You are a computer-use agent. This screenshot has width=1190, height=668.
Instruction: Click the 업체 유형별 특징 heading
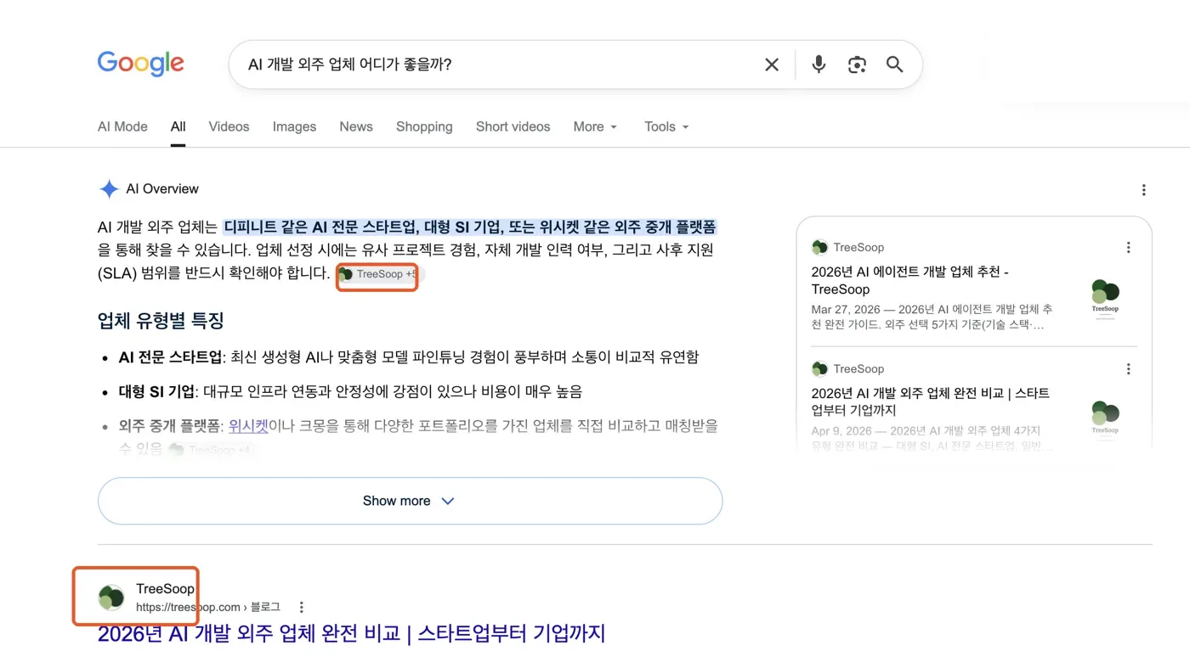[x=161, y=321]
